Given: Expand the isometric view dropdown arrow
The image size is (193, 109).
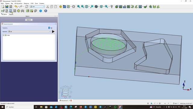Looking at the screenshot, I should (89, 7).
